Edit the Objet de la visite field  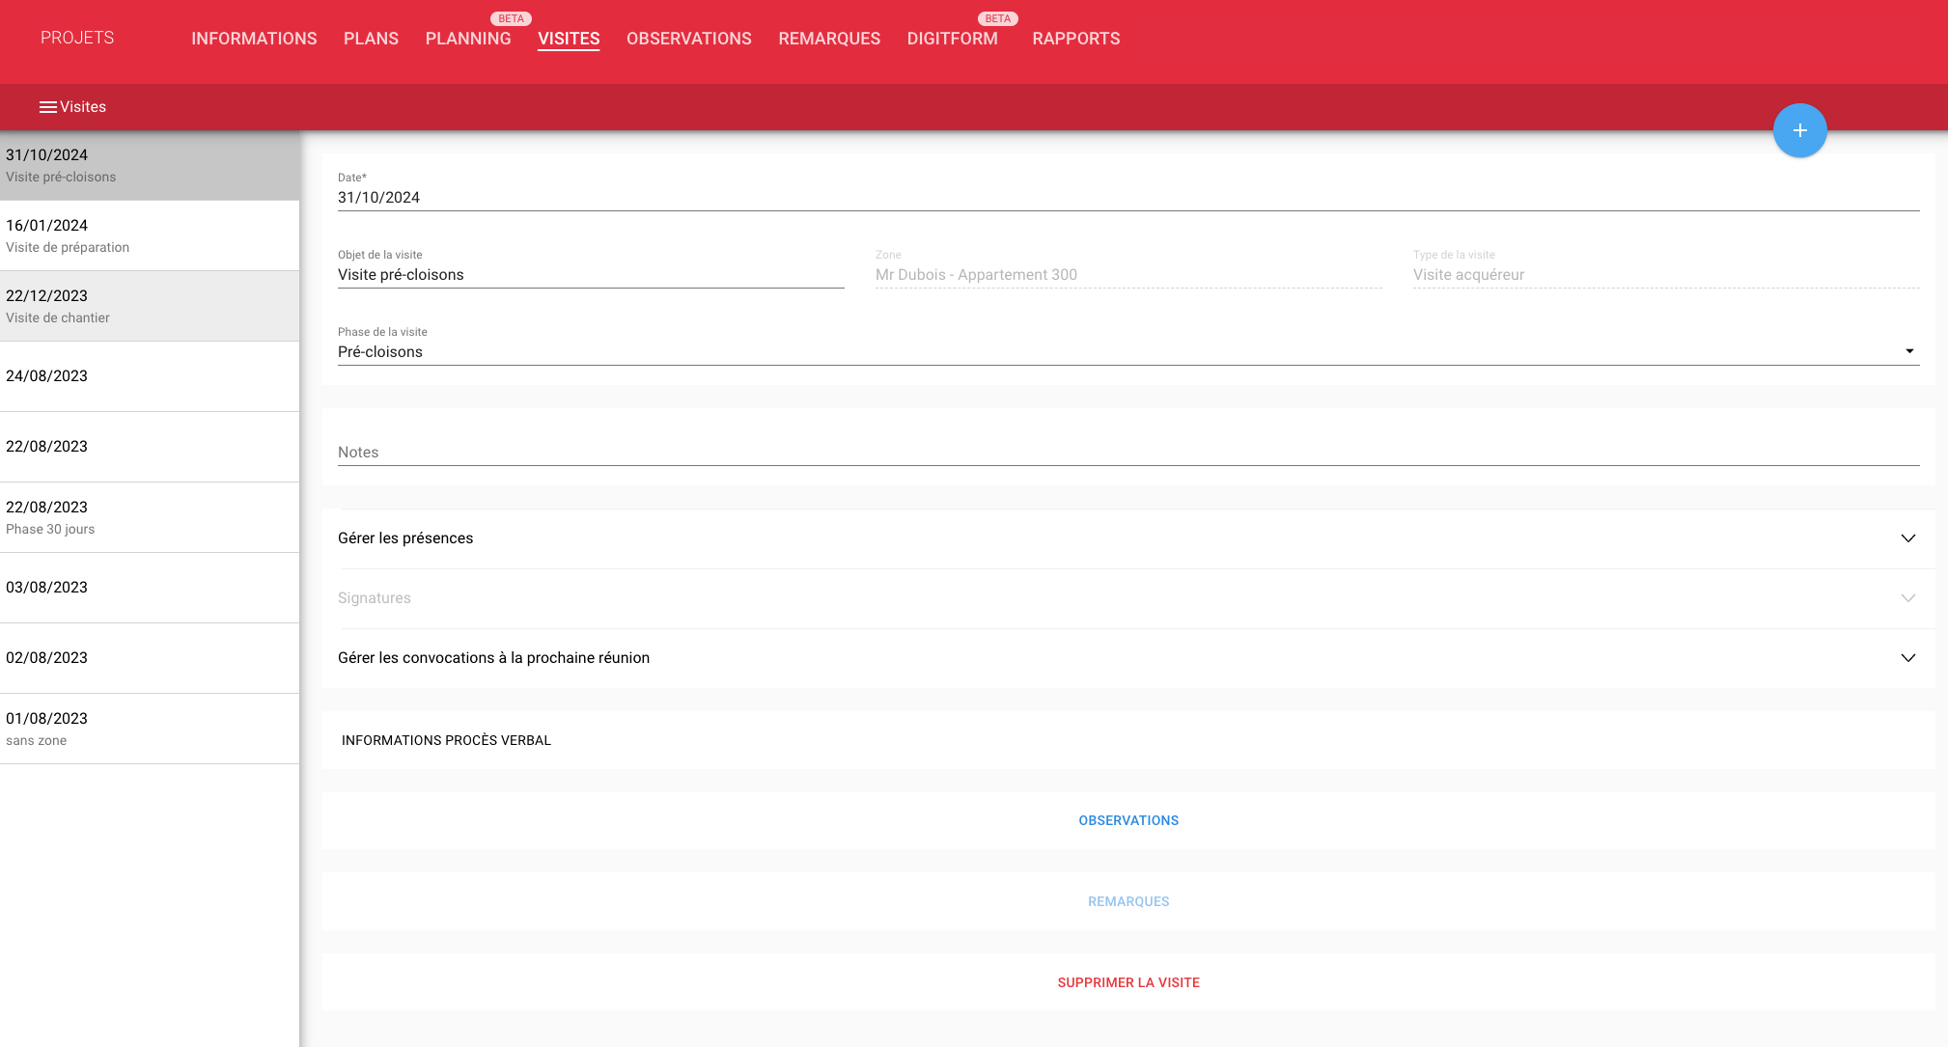590,275
